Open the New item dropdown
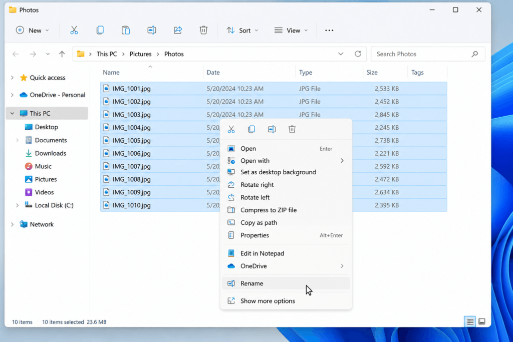The width and height of the screenshot is (513, 342). pos(33,31)
